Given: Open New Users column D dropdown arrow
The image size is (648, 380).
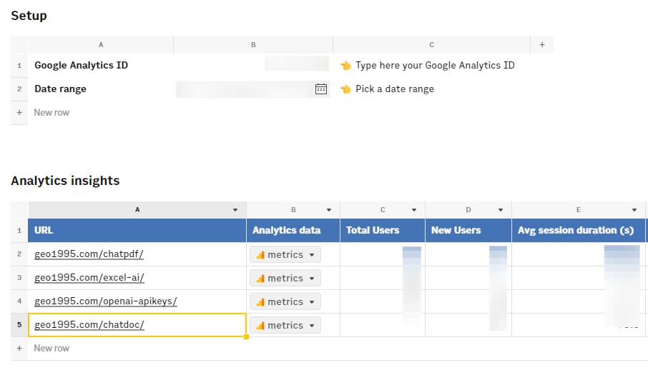Looking at the screenshot, I should coord(500,210).
